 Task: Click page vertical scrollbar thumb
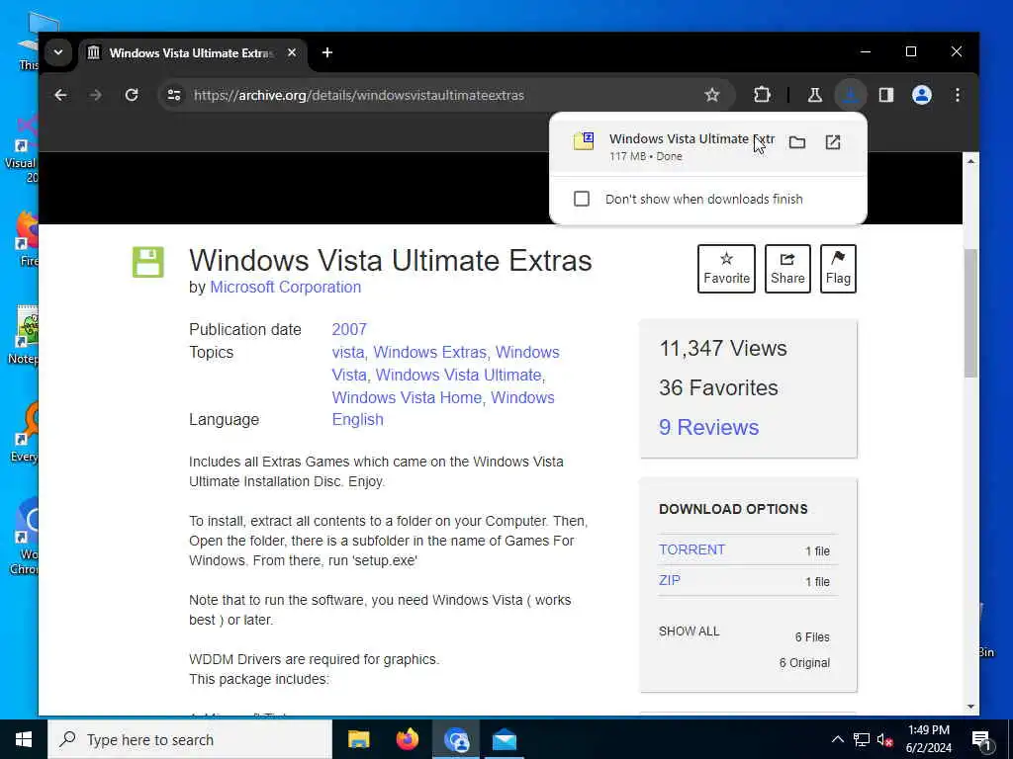970,313
